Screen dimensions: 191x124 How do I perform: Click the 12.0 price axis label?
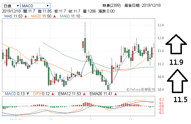(x=160, y=38)
